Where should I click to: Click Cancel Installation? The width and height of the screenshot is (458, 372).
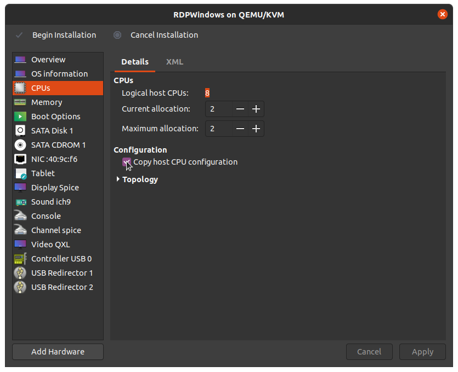[156, 35]
